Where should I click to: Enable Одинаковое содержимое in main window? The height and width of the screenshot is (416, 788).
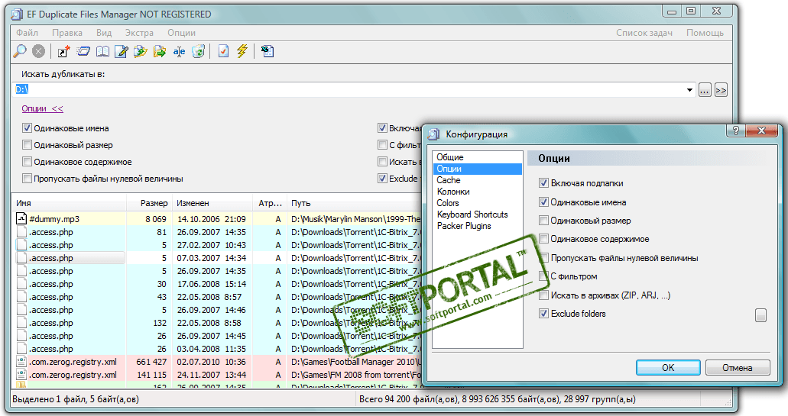28,162
